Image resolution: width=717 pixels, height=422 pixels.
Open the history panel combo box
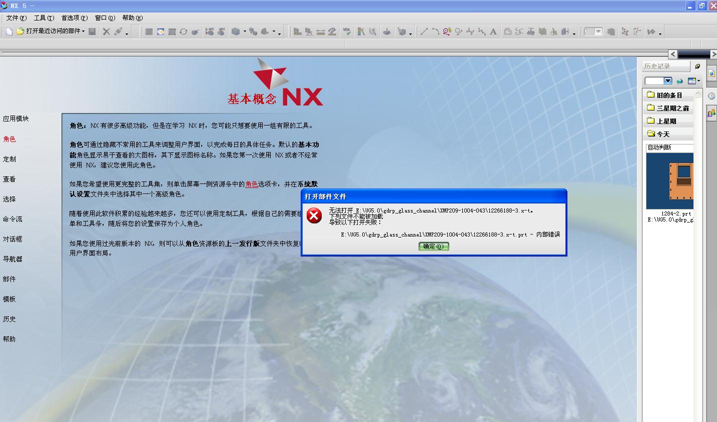pyautogui.click(x=658, y=81)
